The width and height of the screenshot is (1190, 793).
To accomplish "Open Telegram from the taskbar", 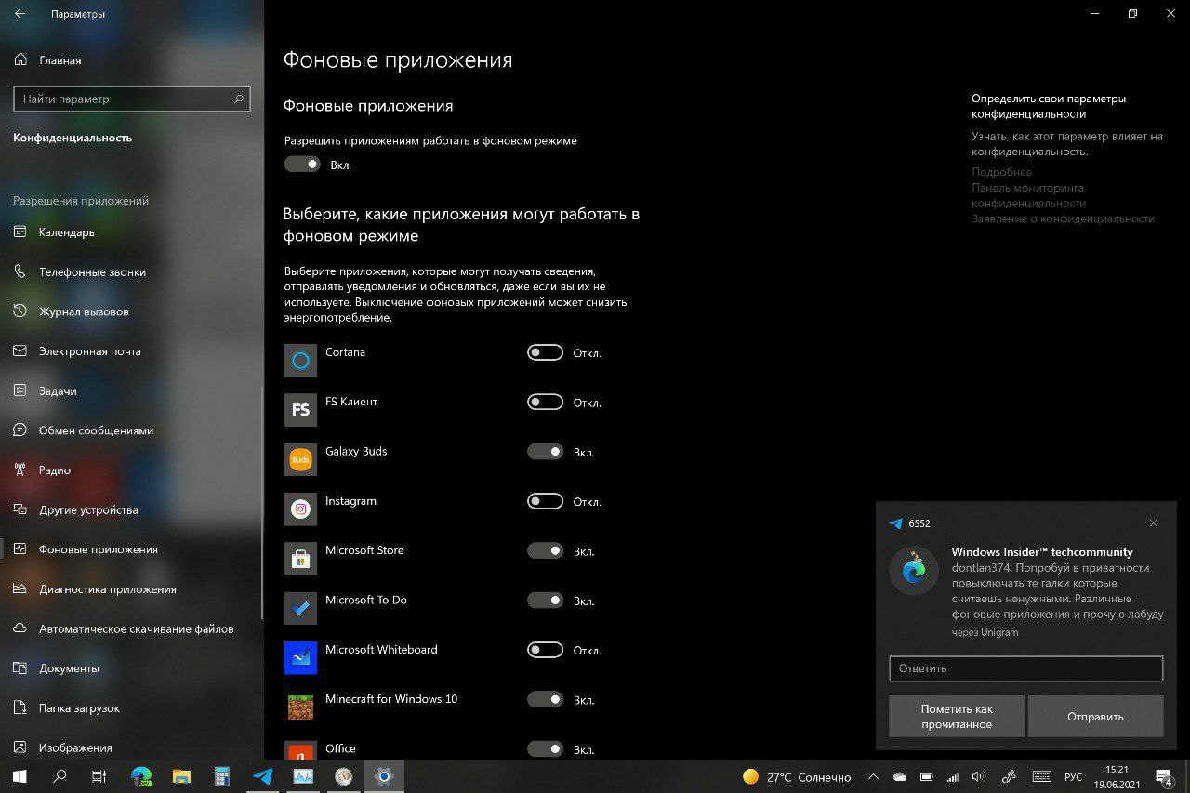I will 263,776.
